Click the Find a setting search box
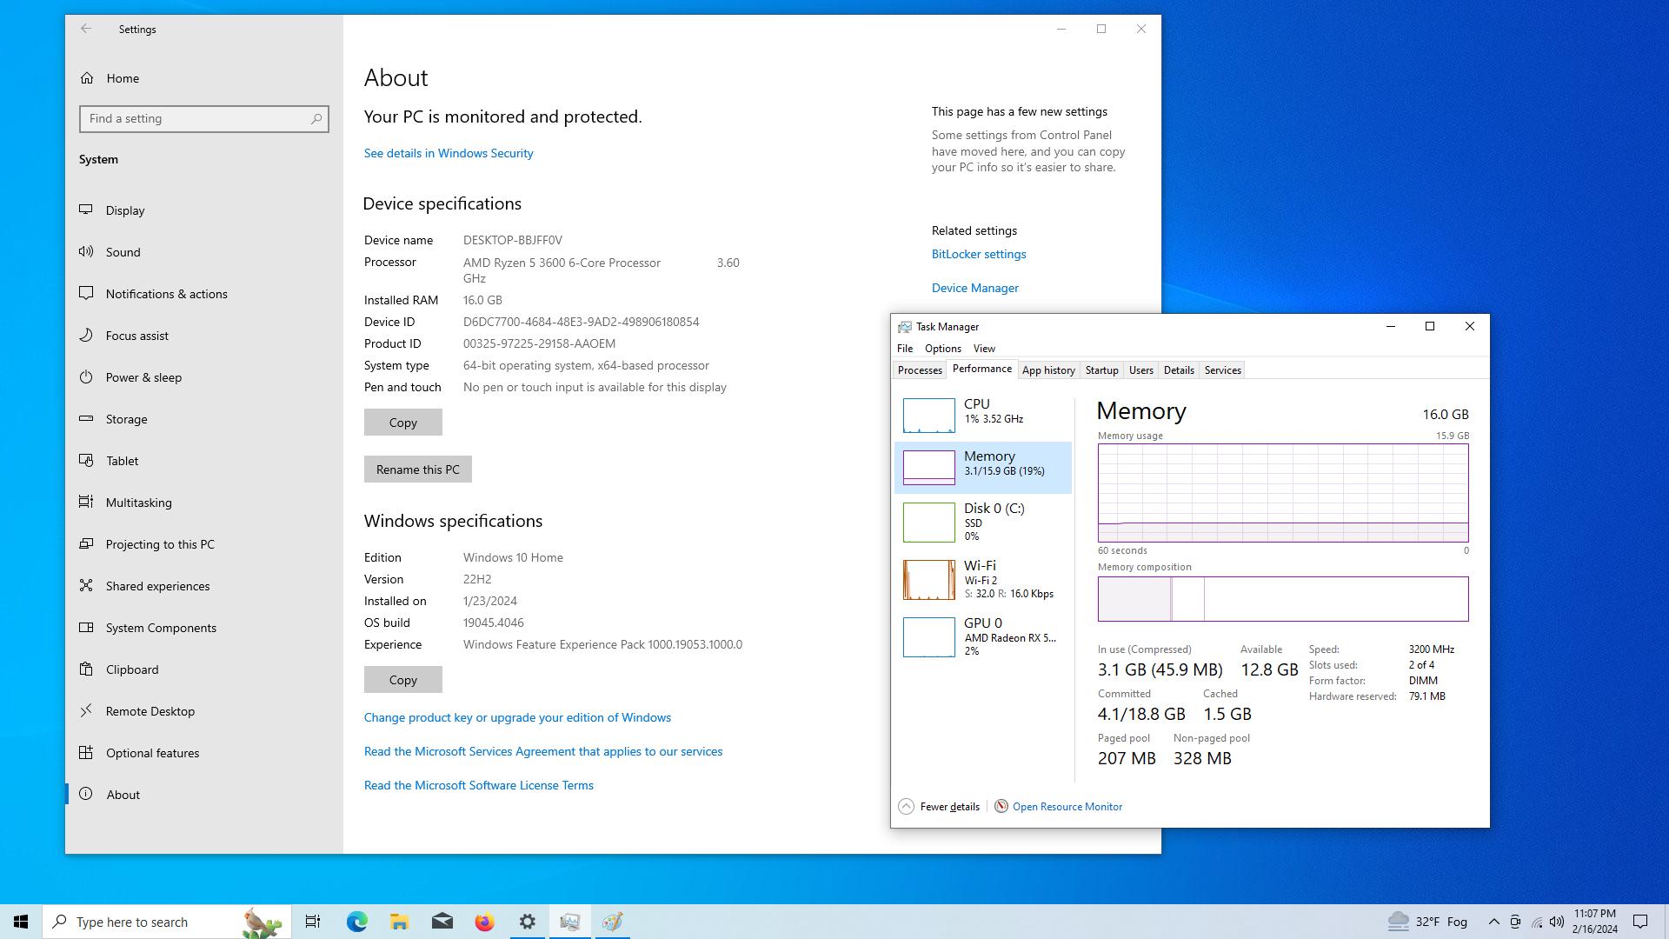The height and width of the screenshot is (939, 1669). 204,118
